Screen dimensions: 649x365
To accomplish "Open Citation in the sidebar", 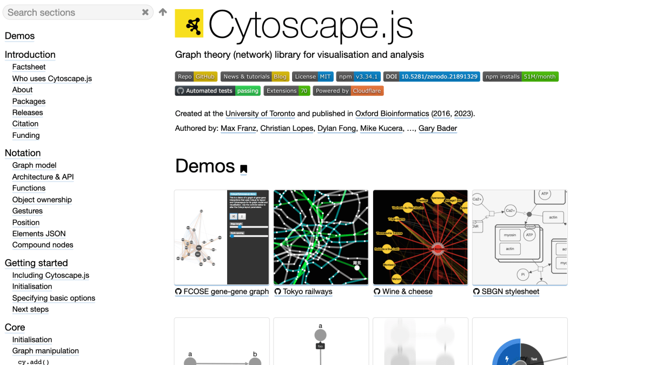I will [25, 124].
